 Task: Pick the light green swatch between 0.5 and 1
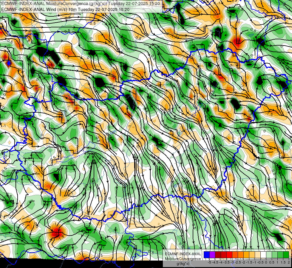[275, 255]
